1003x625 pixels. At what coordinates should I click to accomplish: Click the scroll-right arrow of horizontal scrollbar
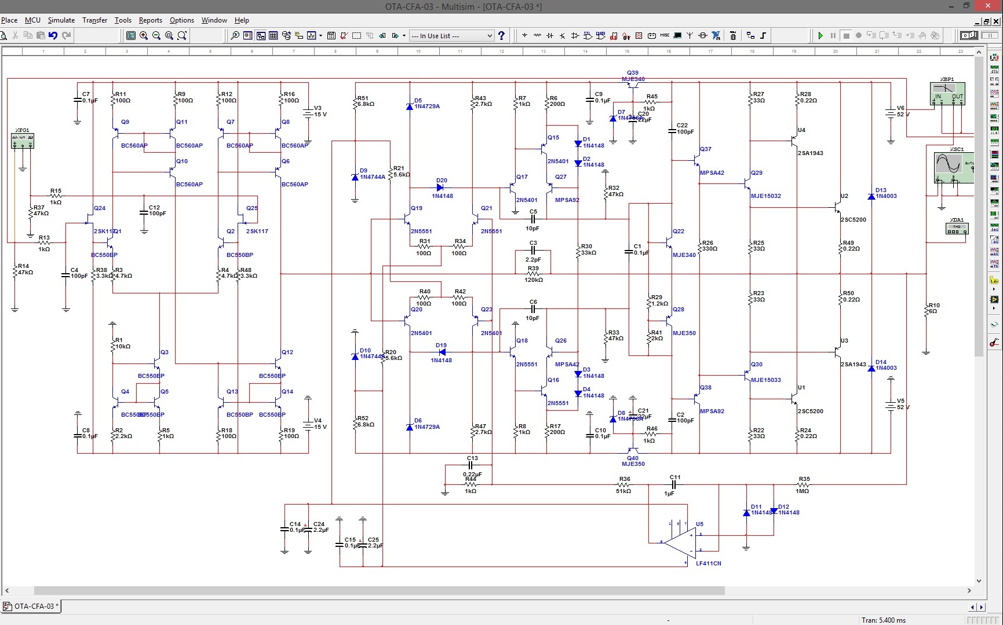969,591
